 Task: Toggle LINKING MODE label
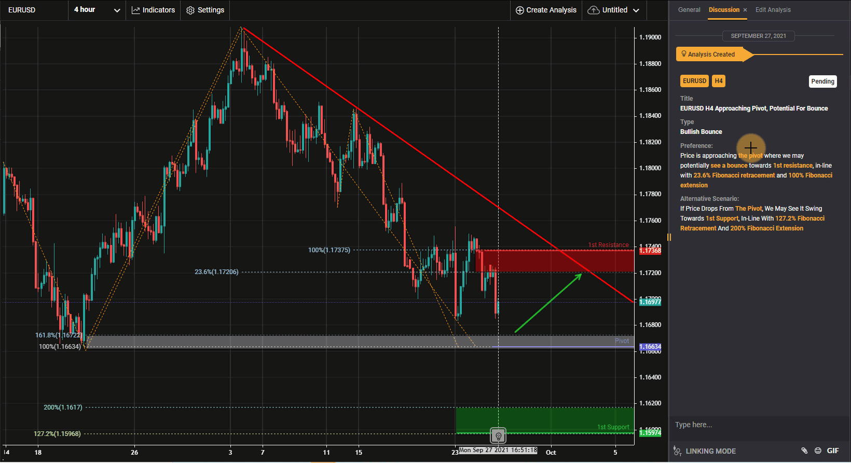tap(710, 451)
